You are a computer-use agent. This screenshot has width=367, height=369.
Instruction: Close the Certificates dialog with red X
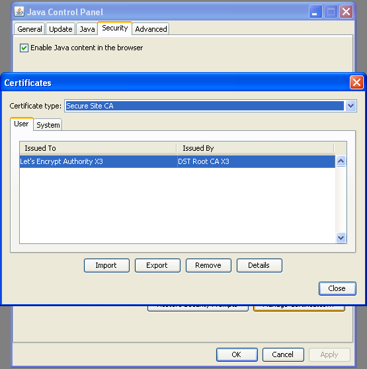pyautogui.click(x=356, y=83)
